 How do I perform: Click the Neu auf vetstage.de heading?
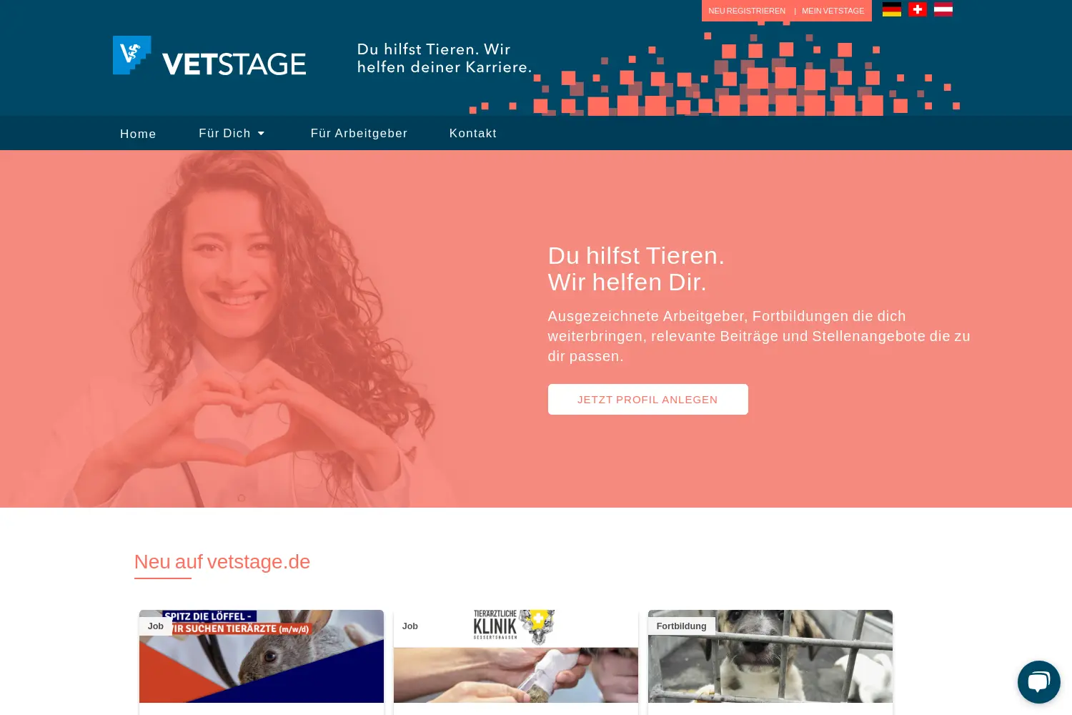click(x=222, y=562)
